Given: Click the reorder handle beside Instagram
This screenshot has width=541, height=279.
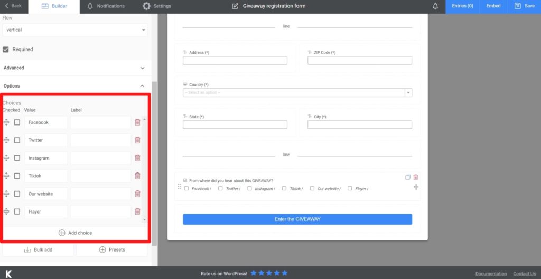Looking at the screenshot, I should pyautogui.click(x=6, y=158).
